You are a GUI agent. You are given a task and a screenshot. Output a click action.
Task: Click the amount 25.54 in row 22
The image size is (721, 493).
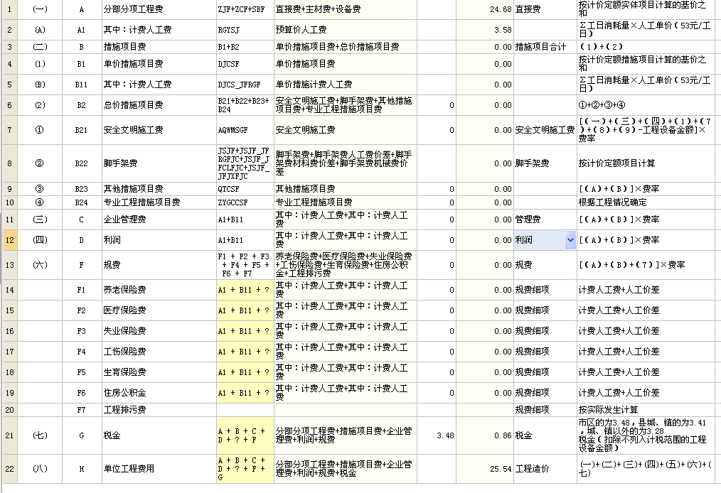pyautogui.click(x=485, y=469)
